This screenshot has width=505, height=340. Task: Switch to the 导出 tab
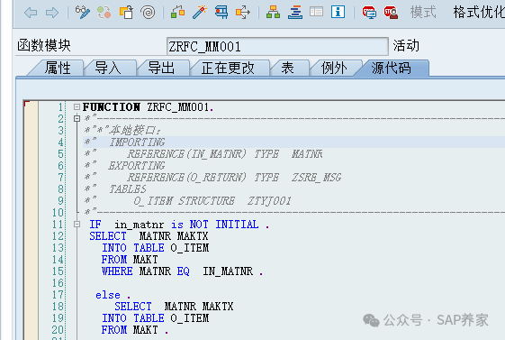[161, 68]
